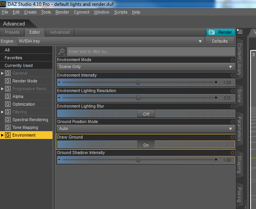Open Environment Mode Scene Only dropdown
The height and width of the screenshot is (209, 256).
146,67
